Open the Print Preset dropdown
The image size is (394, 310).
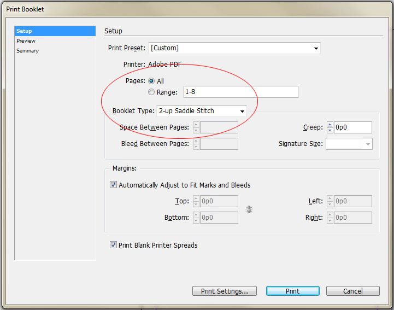(x=234, y=48)
